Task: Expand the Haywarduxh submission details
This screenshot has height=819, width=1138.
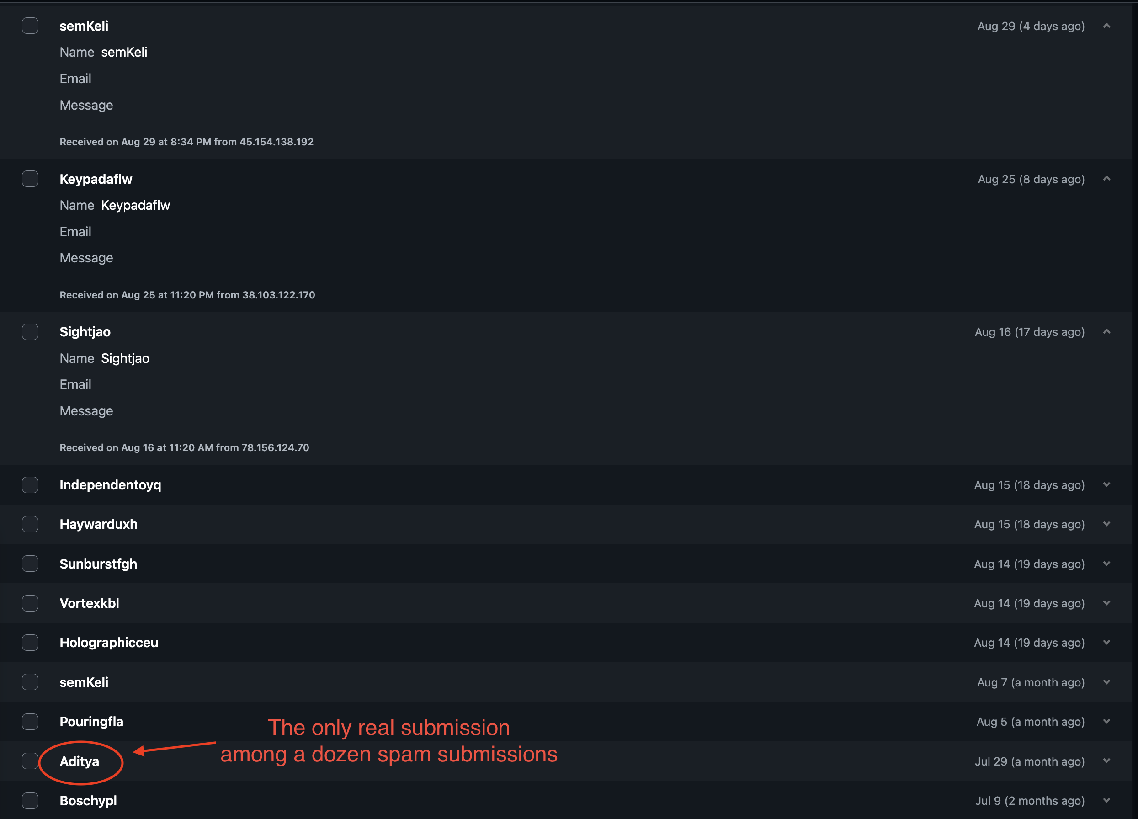Action: coord(1107,524)
